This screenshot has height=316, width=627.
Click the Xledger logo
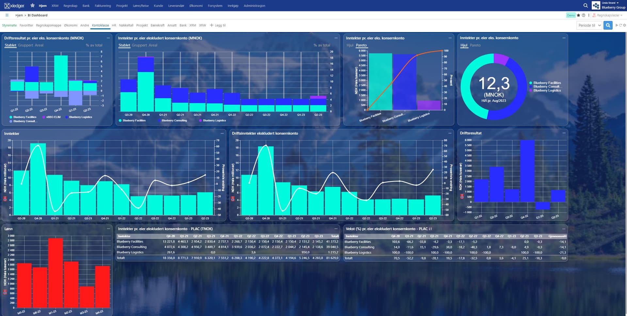tap(14, 6)
